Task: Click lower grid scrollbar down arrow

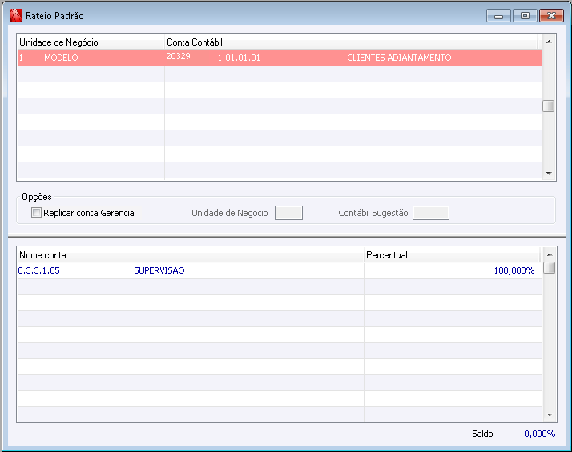Action: [550, 415]
